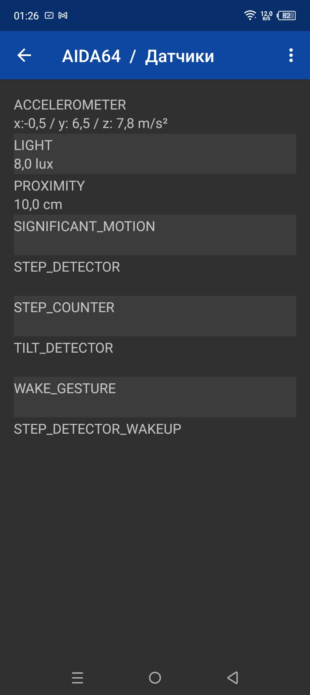The height and width of the screenshot is (695, 310).
Task: Tap the network speed indicator
Action: point(267,16)
